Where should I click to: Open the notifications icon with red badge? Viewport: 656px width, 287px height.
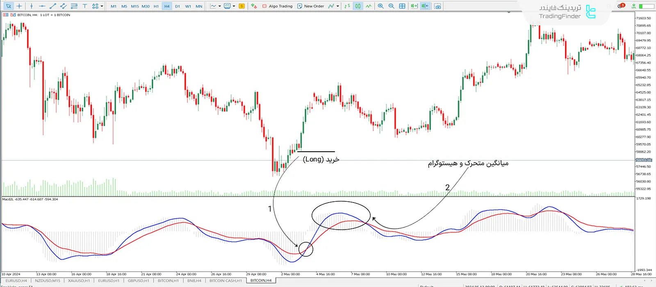pos(622,6)
